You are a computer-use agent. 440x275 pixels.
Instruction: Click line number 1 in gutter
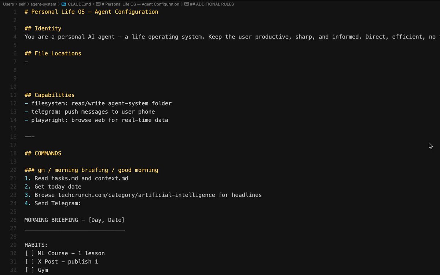(15, 12)
